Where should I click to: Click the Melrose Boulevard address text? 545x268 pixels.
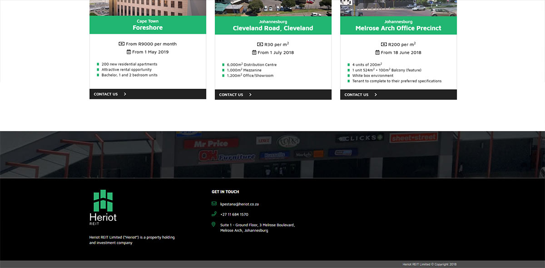[x=257, y=227]
